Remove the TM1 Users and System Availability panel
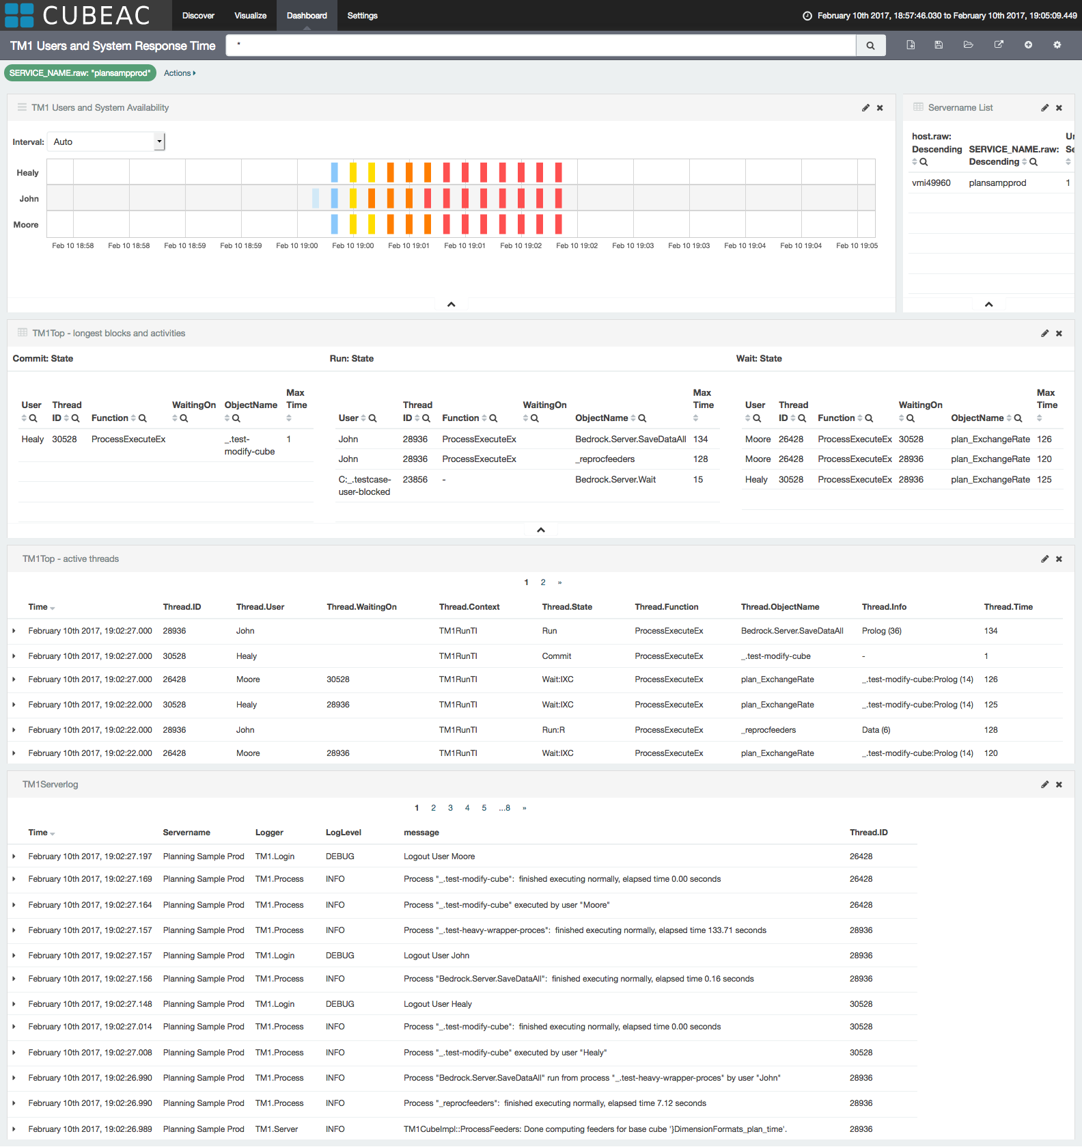 [880, 108]
